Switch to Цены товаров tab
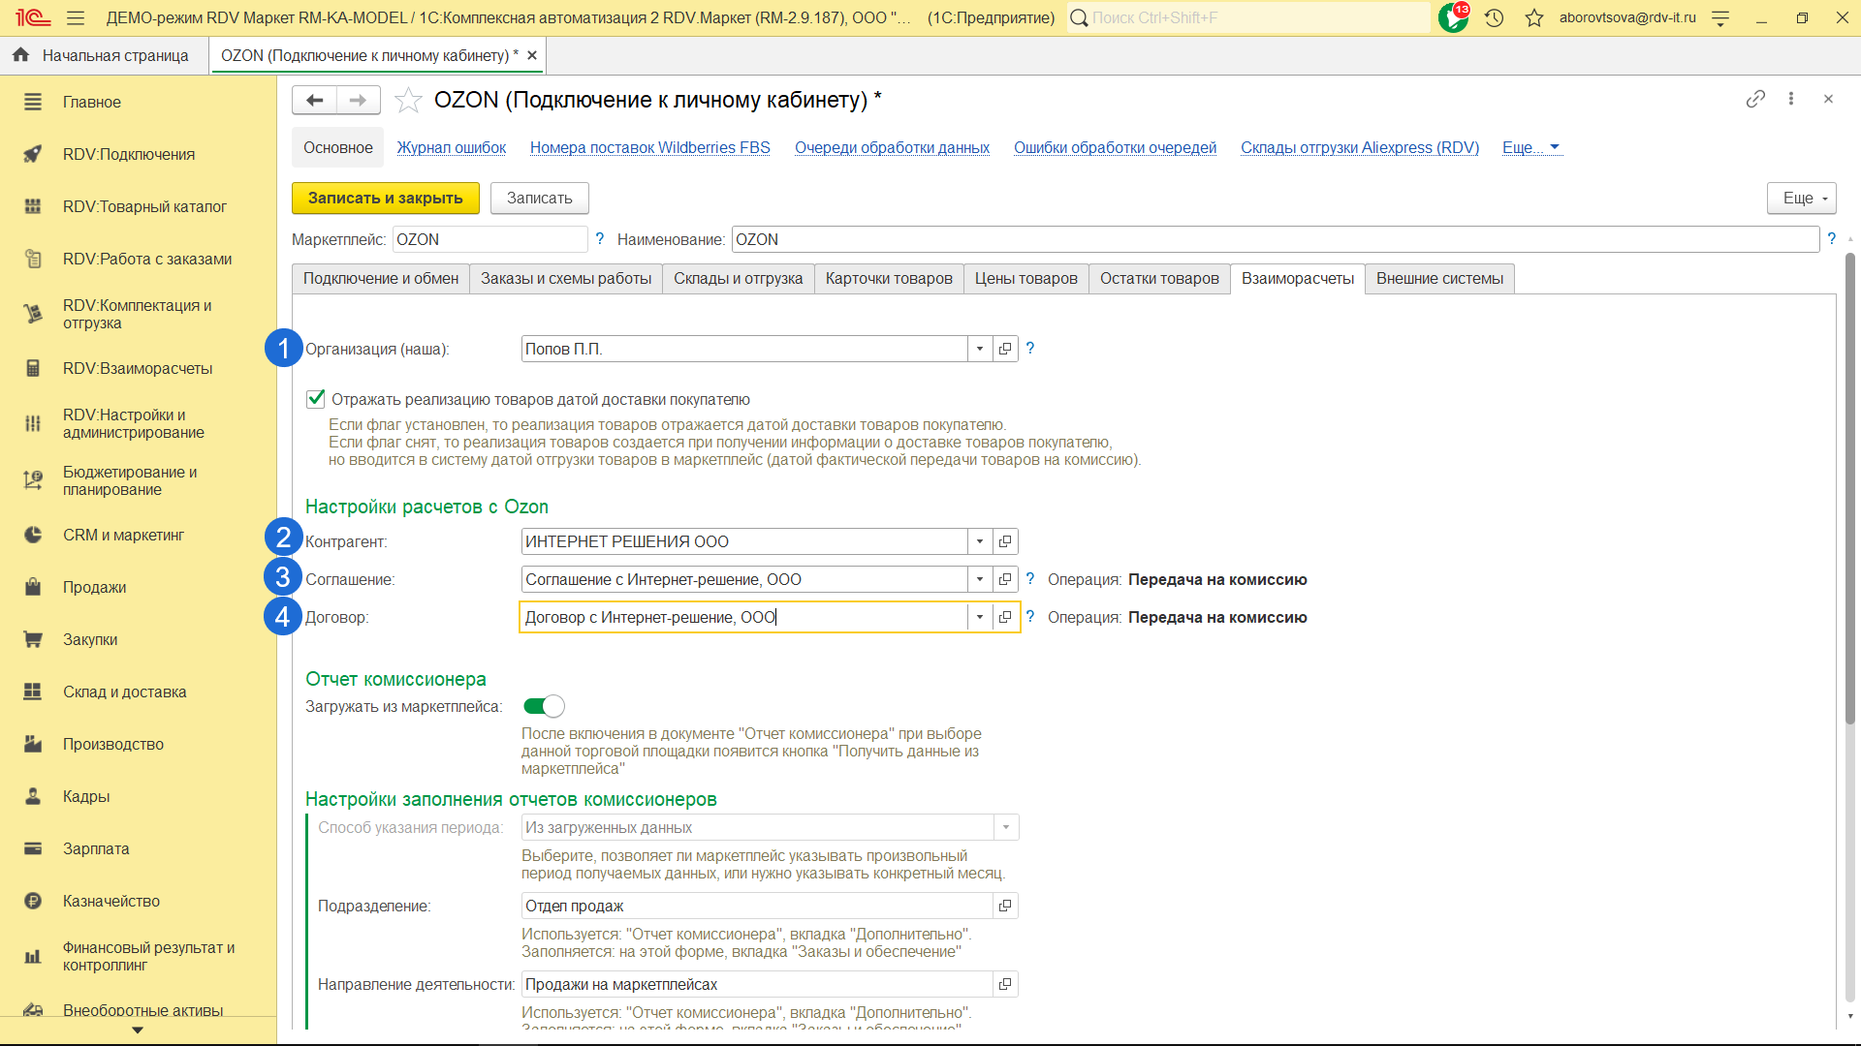1861x1046 pixels. click(x=1025, y=279)
